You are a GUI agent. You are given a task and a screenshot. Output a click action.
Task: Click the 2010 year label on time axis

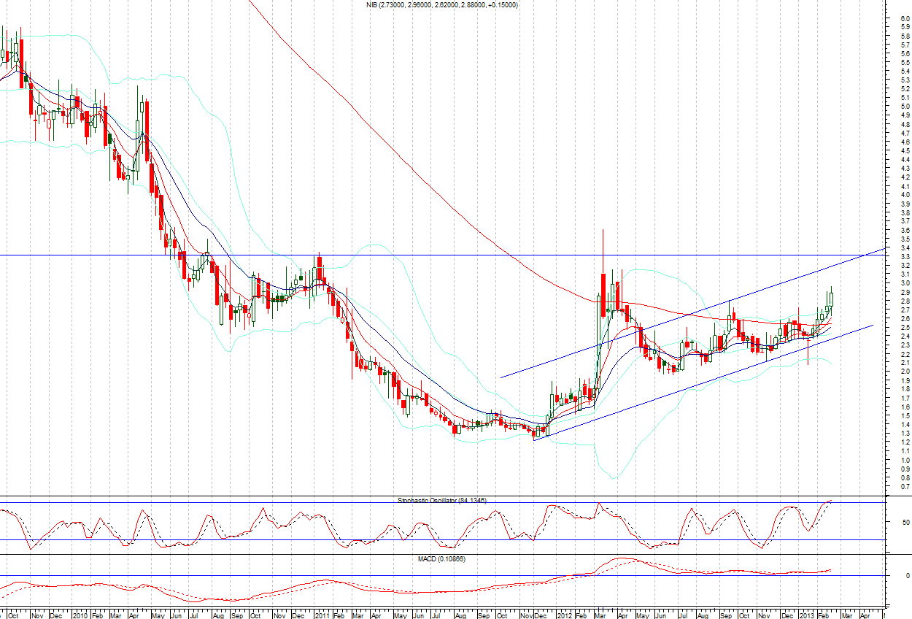tap(80, 615)
